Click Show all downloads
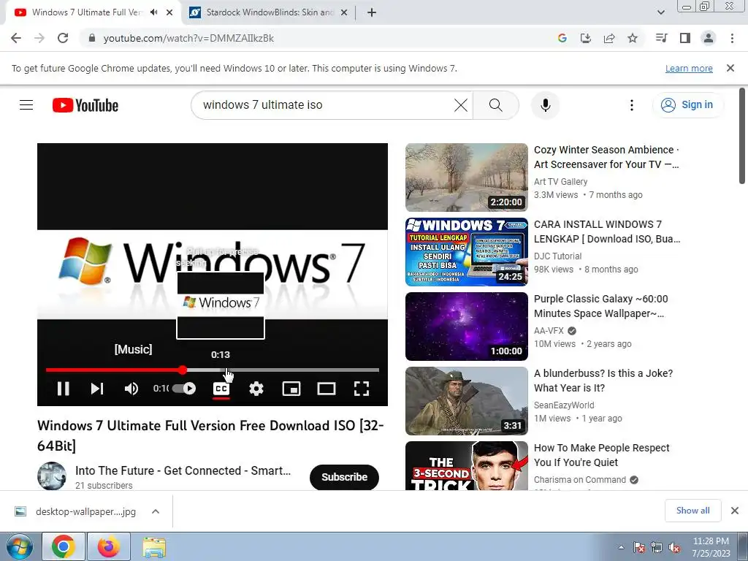The height and width of the screenshot is (561, 748). [x=692, y=511]
